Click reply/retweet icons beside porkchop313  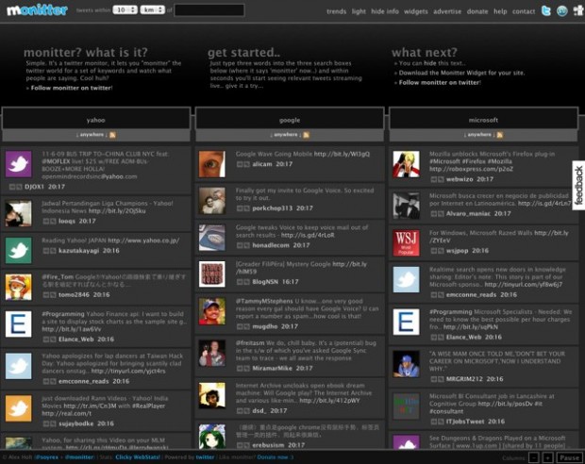(x=242, y=208)
